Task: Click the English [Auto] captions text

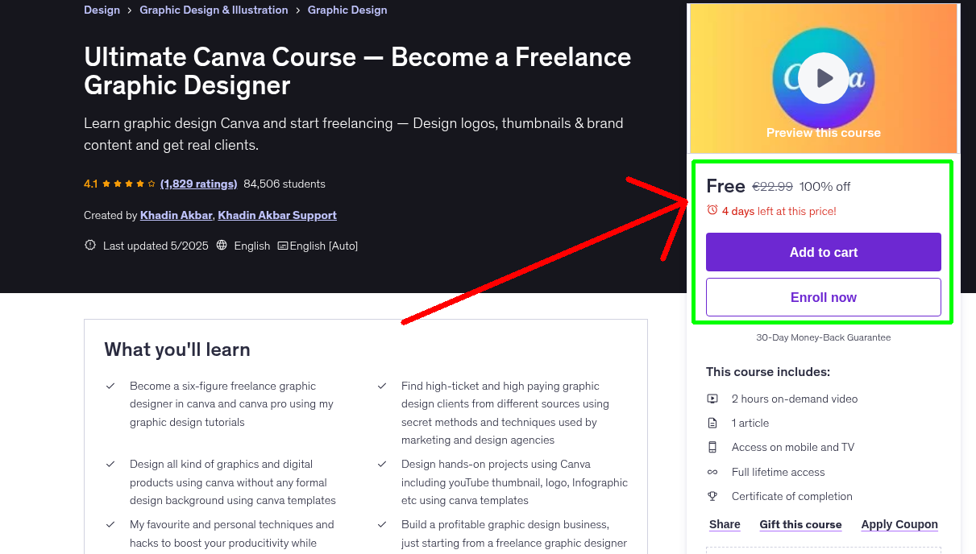Action: (324, 246)
